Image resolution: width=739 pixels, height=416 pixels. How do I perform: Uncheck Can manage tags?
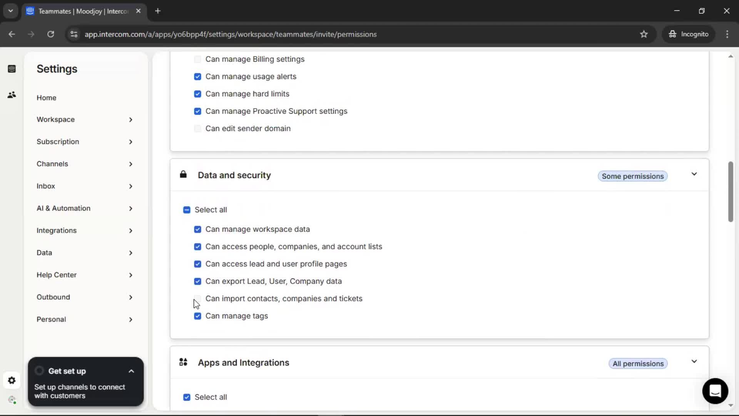point(197,316)
